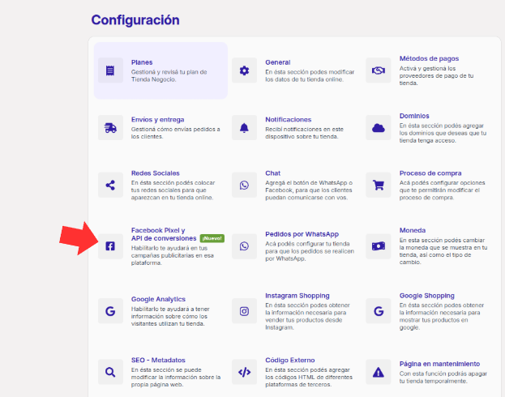Viewport: 505px width, 397px height.
Task: Click the Proceso de compra cart icon
Action: pos(379,186)
